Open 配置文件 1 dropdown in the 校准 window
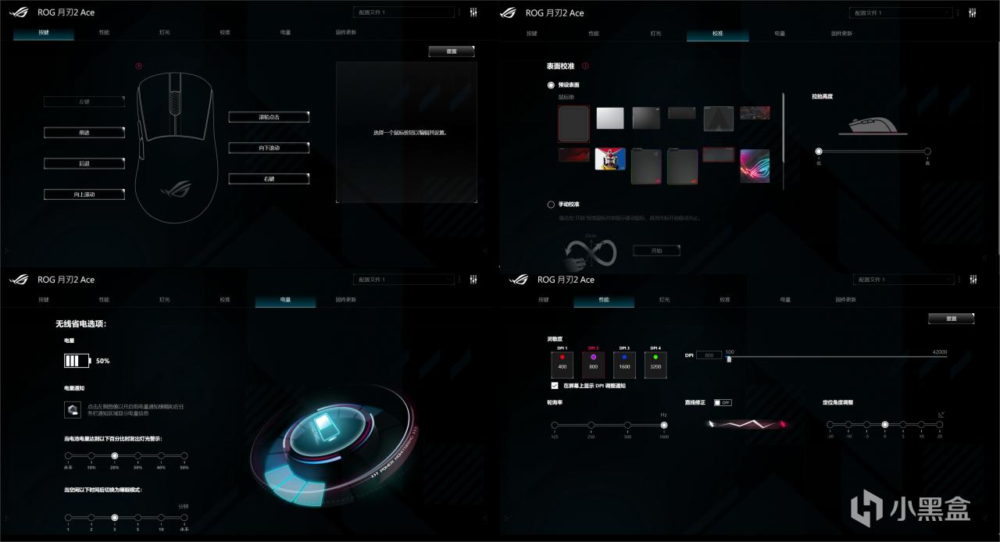The width and height of the screenshot is (1000, 542). pyautogui.click(x=902, y=12)
